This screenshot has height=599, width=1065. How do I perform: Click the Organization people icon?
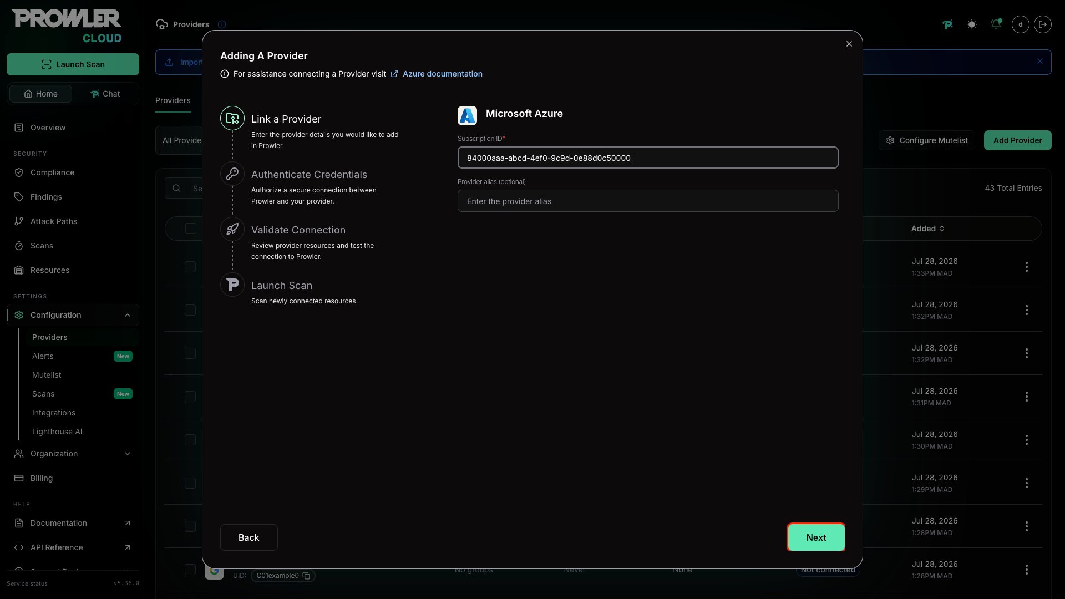click(x=19, y=454)
